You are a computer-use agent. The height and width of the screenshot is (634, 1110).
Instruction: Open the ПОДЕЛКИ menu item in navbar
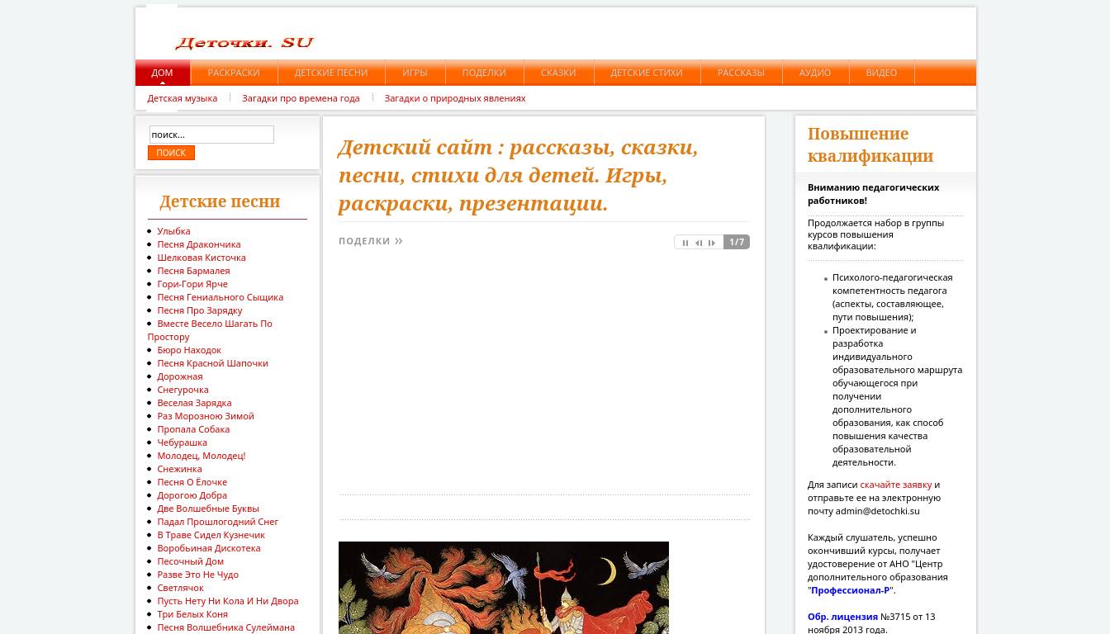[x=484, y=73]
